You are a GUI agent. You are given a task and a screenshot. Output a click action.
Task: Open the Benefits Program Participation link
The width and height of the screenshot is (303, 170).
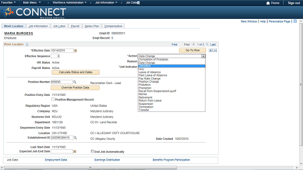pyautogui.click(x=171, y=160)
